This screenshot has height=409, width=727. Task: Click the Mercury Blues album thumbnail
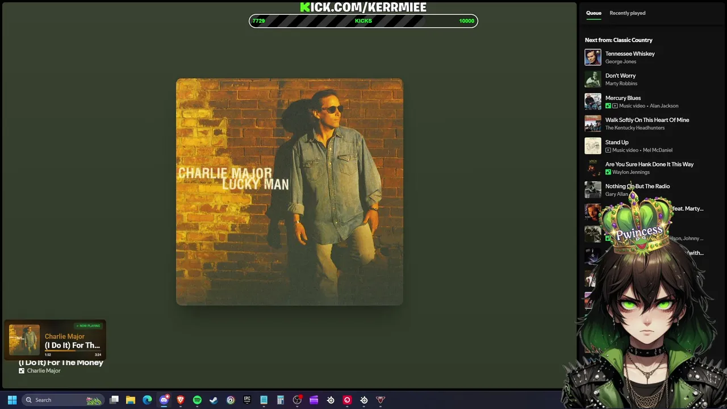click(593, 102)
